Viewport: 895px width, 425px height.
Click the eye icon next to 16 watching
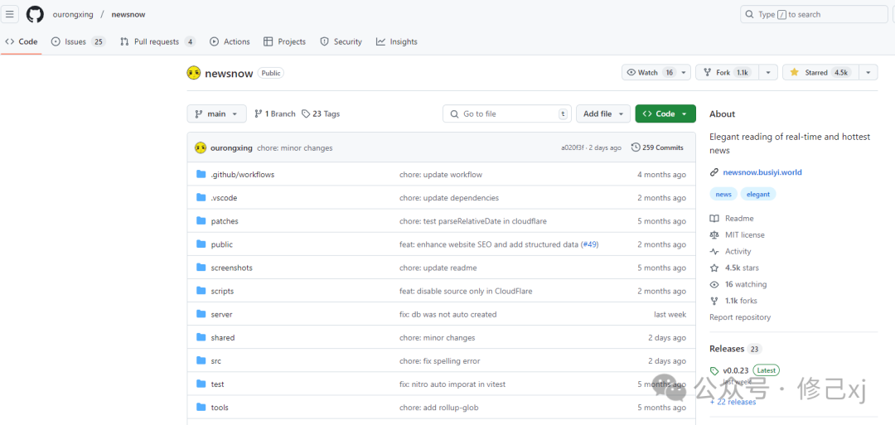click(x=714, y=284)
